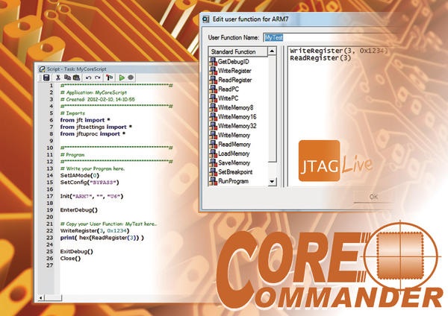Viewport: 448px width, 316px height.
Task: Choose LoadMemory in the function list
Action: [x=234, y=154]
